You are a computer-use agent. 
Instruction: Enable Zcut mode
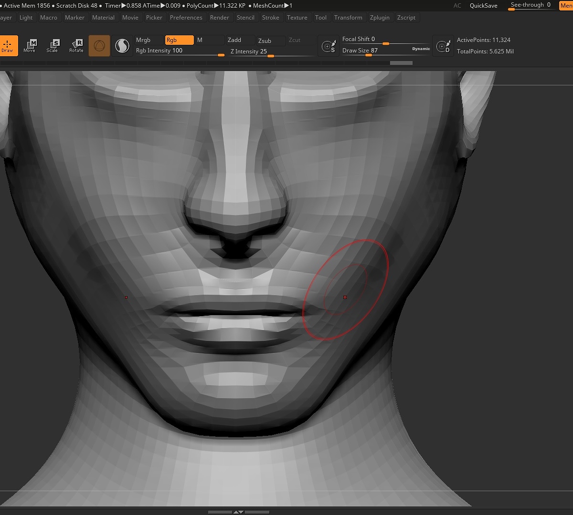pos(301,41)
